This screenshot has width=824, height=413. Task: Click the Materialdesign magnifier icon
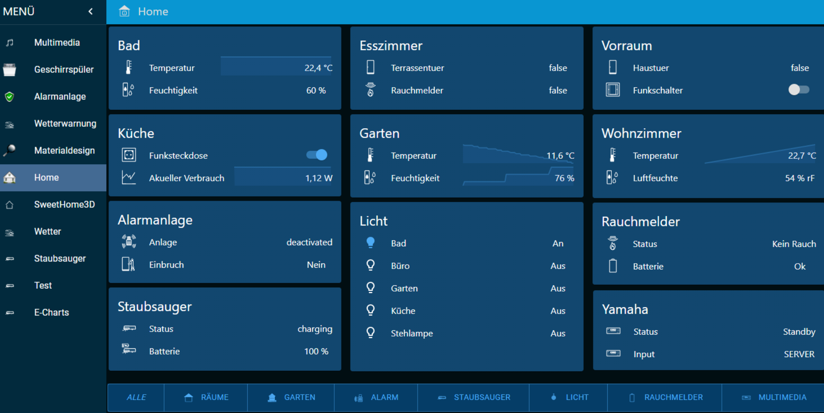click(x=9, y=150)
